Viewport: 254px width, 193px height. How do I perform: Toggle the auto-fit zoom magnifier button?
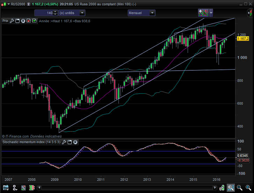(231, 188)
